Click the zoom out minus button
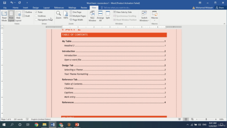This screenshot has width=227, height=128. [x=197, y=119]
